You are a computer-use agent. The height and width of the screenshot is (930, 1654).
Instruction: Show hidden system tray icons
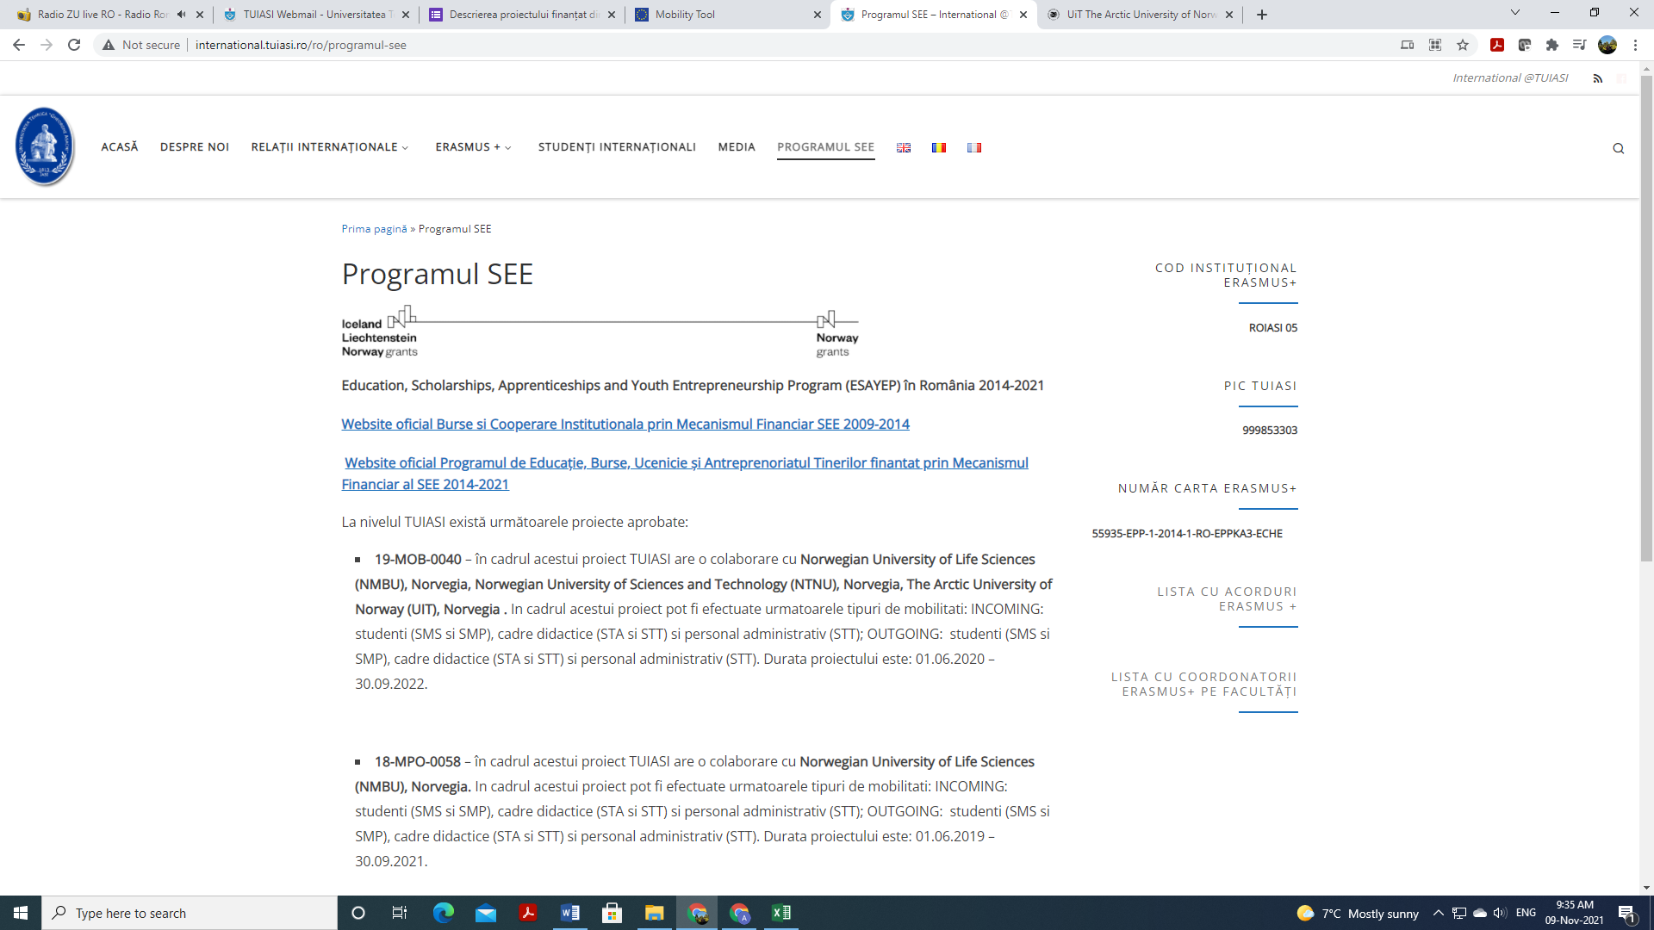click(x=1438, y=913)
